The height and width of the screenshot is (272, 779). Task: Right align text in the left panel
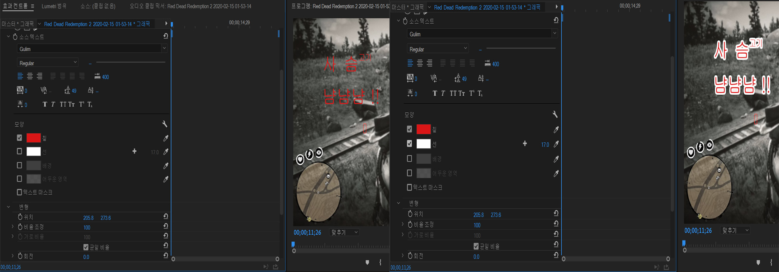[40, 76]
